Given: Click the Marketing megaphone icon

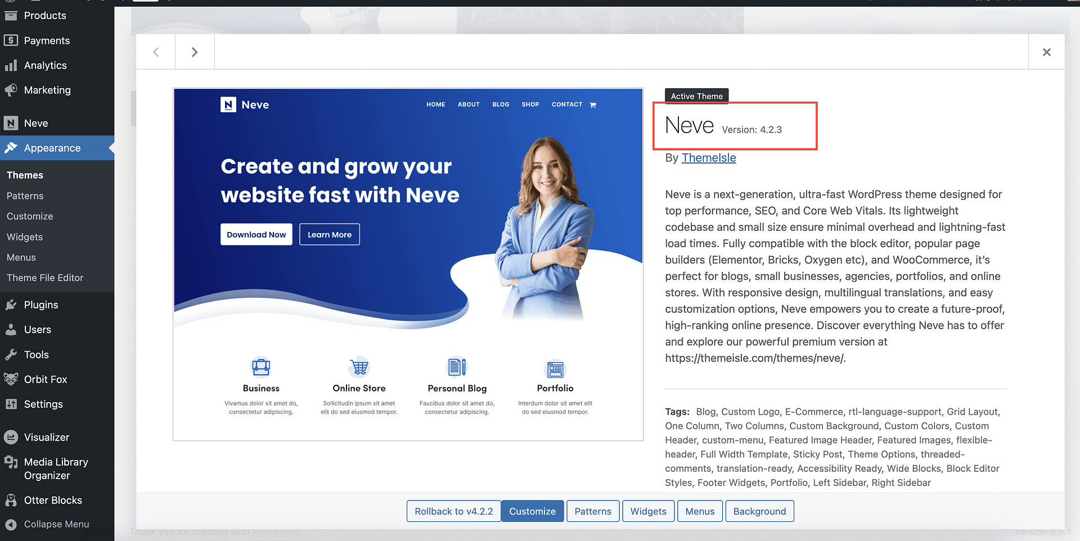Looking at the screenshot, I should (11, 90).
